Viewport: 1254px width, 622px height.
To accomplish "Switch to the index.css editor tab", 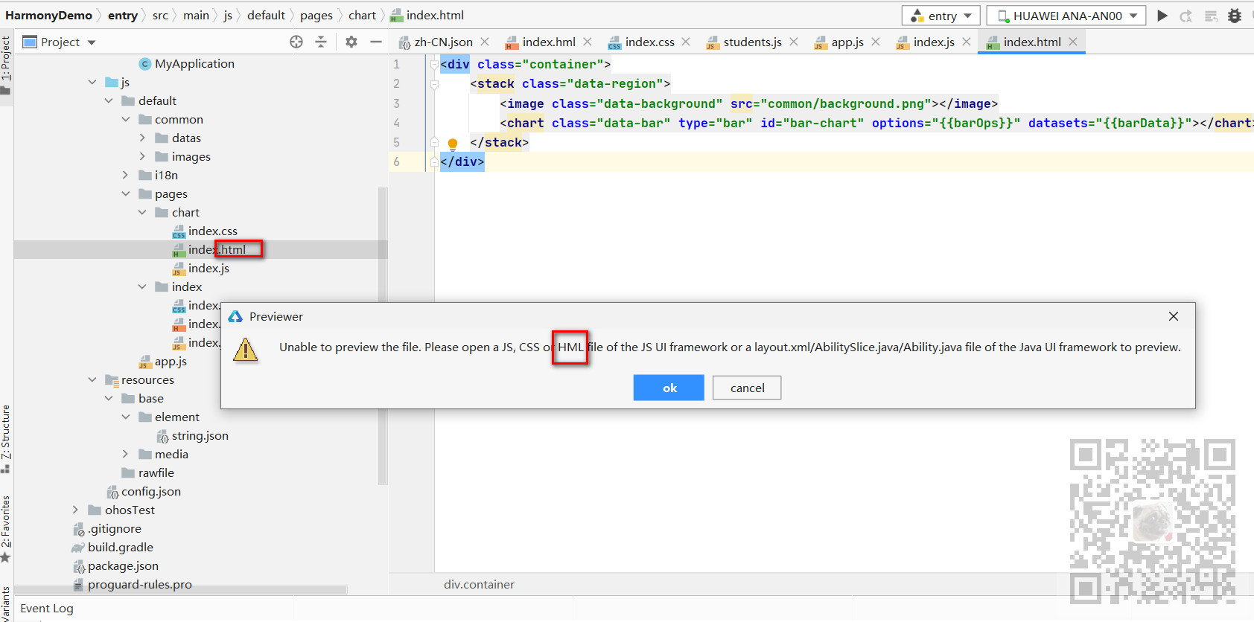I will (x=649, y=42).
